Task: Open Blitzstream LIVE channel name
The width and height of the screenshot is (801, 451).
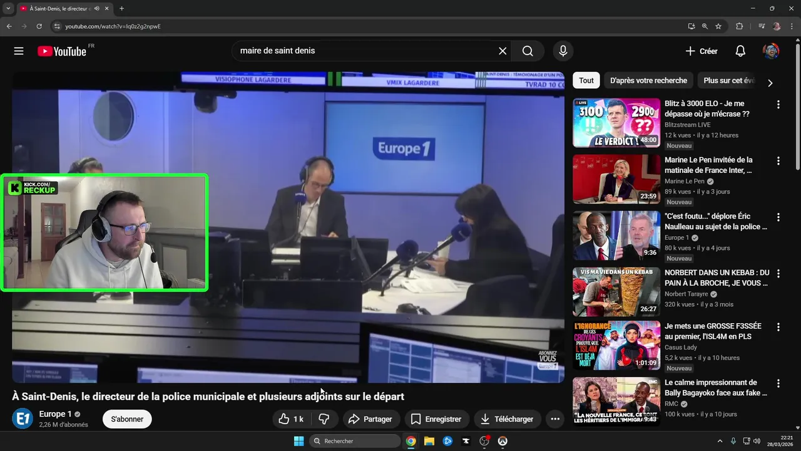Action: tap(688, 125)
